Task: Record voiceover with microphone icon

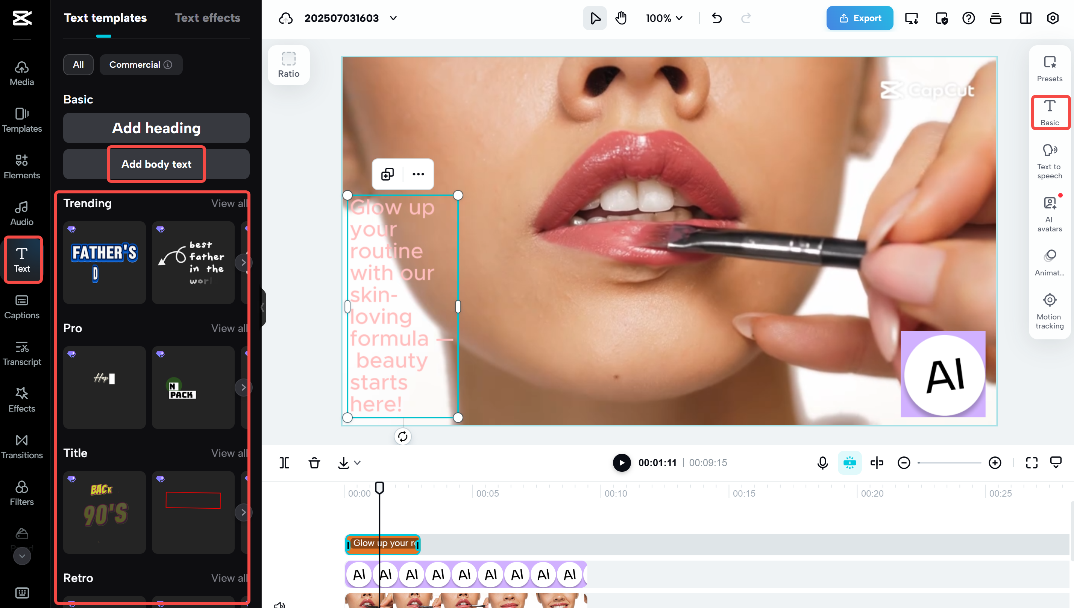Action: pyautogui.click(x=822, y=463)
